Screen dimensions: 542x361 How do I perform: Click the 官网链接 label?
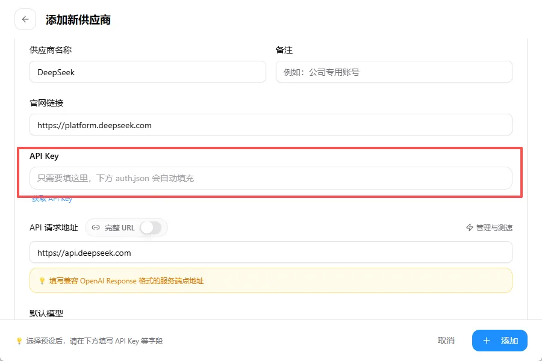pyautogui.click(x=46, y=103)
